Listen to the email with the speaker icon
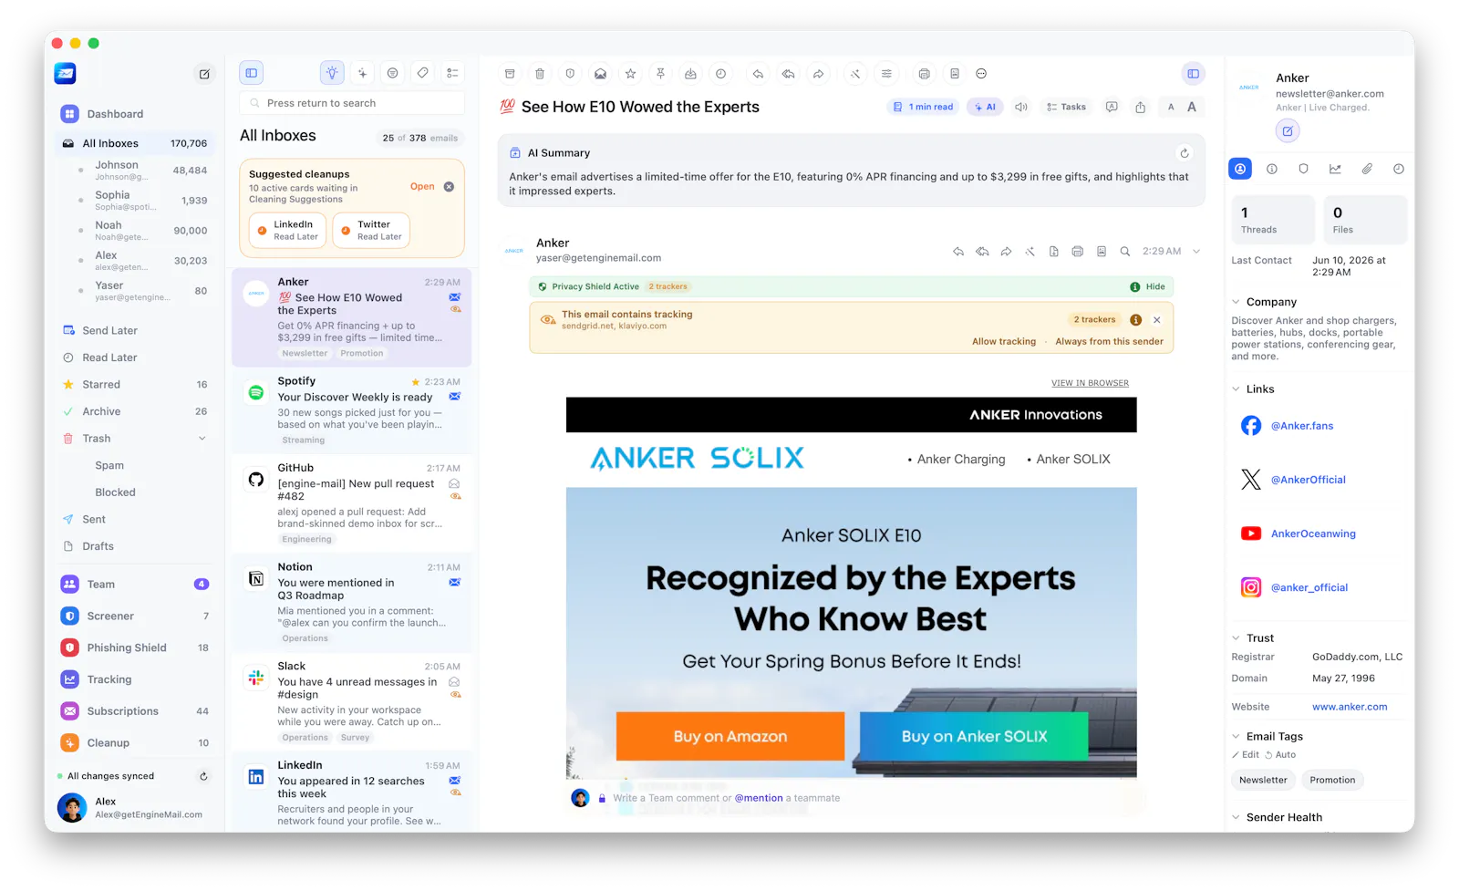Screen dimensions: 1459x891 pos(1021,107)
